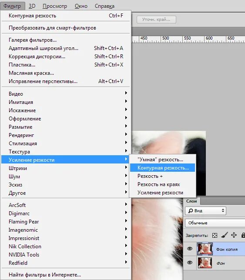Image resolution: width=245 pixels, height=280 pixels.
Task: Expand the Видео submenu
Action: [x=65, y=94]
